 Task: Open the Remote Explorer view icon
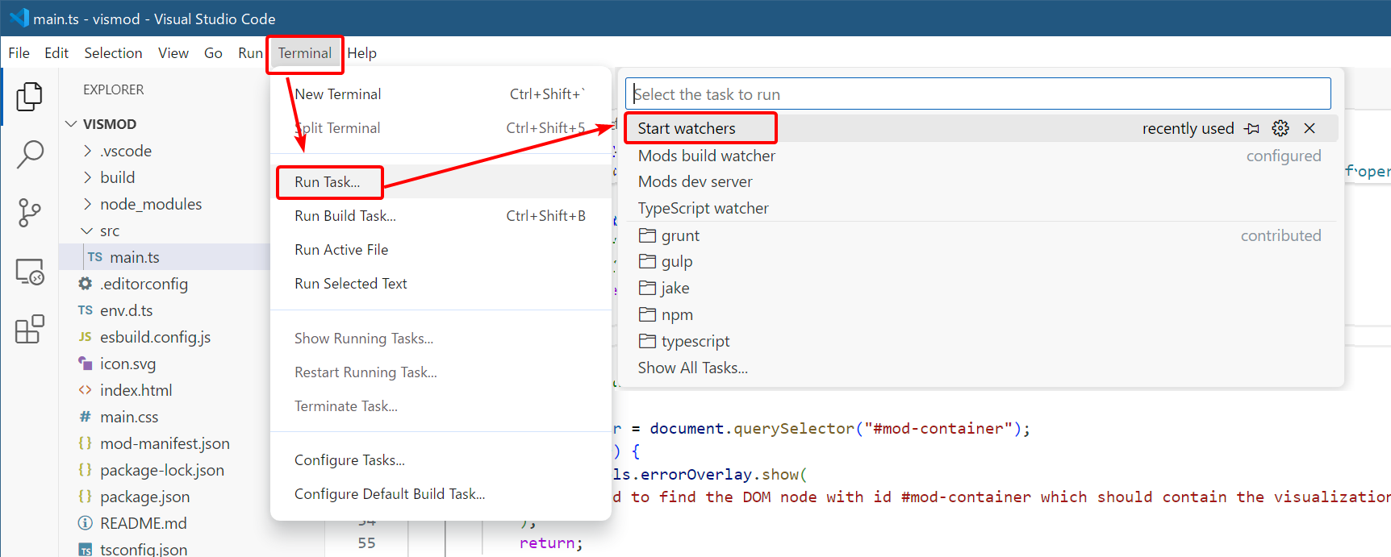coord(29,272)
